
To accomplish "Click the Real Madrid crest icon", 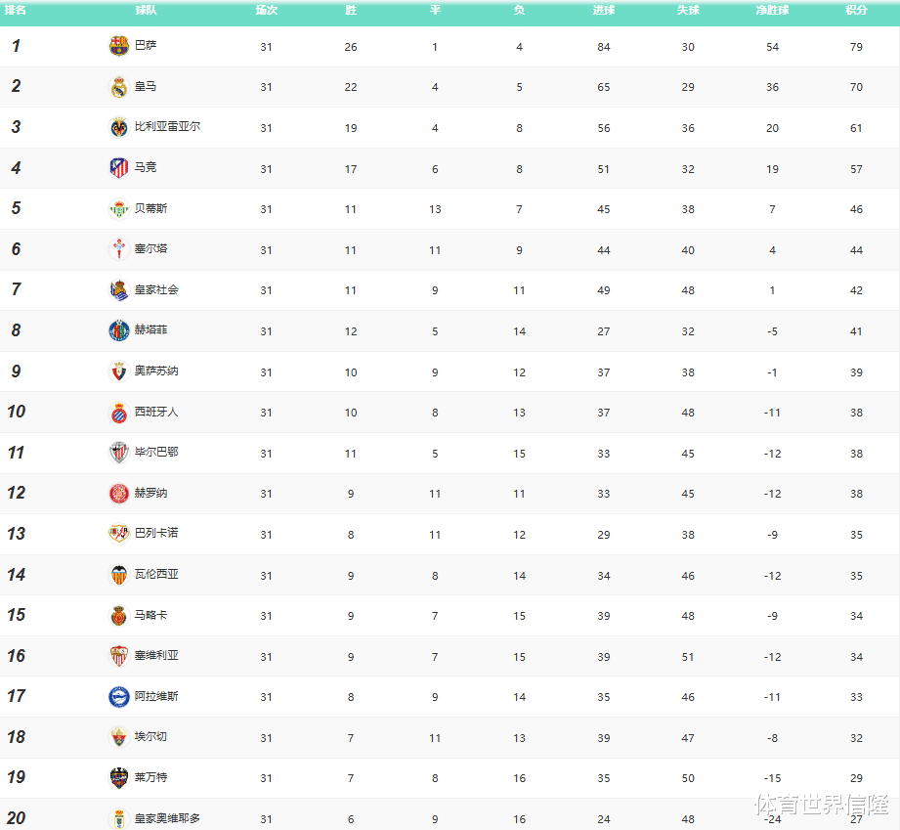I will [x=118, y=87].
